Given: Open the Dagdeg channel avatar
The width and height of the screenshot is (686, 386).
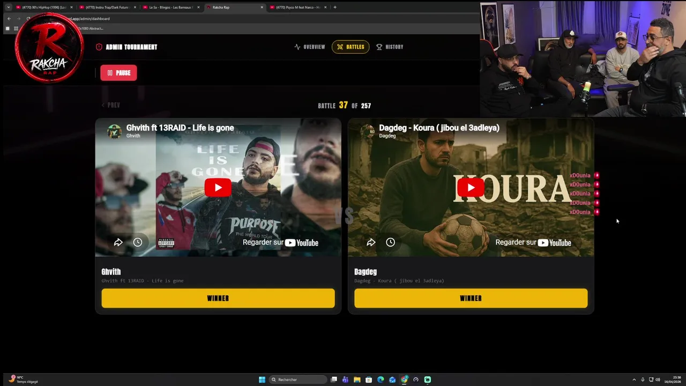Looking at the screenshot, I should coord(367,131).
